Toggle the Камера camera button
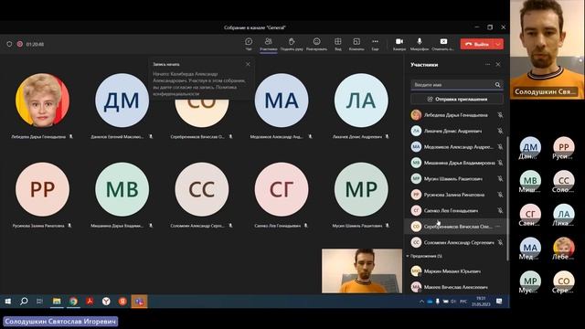 pos(399,44)
